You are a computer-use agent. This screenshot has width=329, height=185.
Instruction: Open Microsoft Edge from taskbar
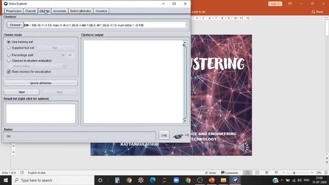tap(153, 180)
